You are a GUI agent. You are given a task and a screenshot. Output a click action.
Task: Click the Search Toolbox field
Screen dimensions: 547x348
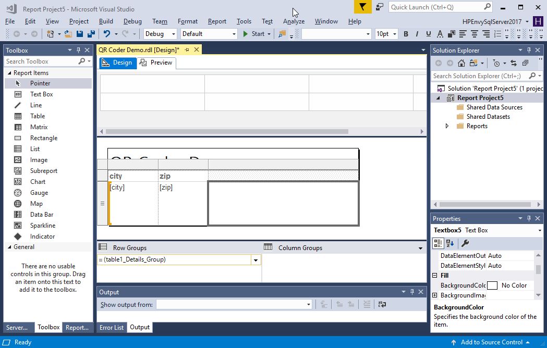(42, 61)
